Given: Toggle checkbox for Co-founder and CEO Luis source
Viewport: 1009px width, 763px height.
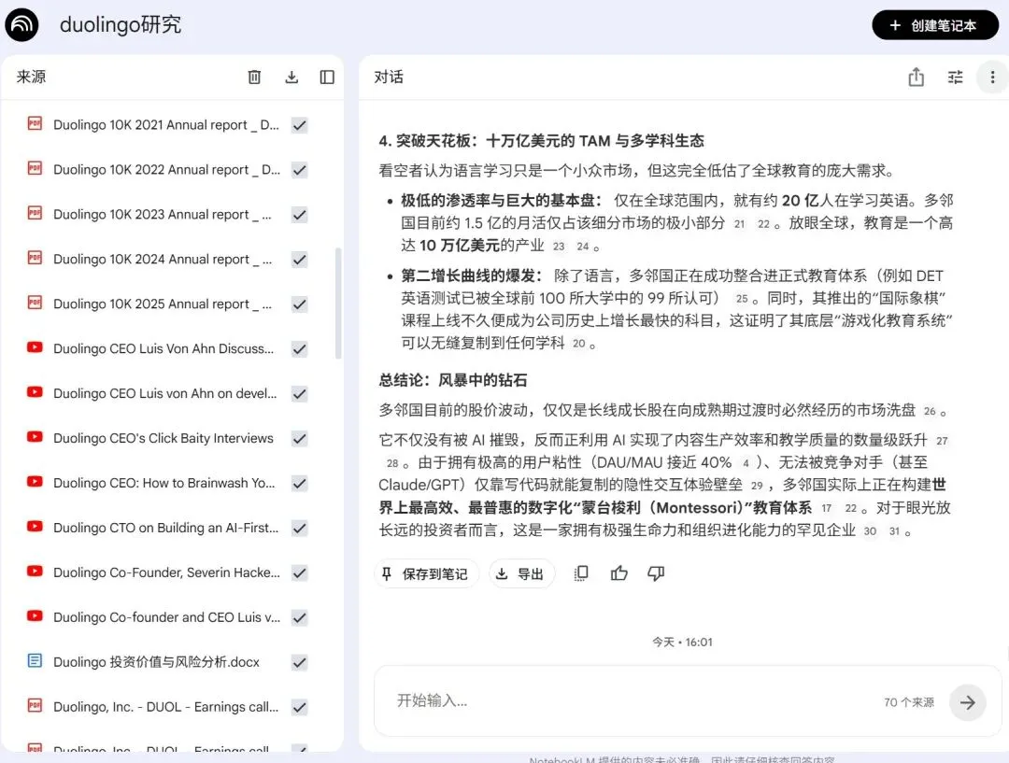Looking at the screenshot, I should tap(299, 617).
